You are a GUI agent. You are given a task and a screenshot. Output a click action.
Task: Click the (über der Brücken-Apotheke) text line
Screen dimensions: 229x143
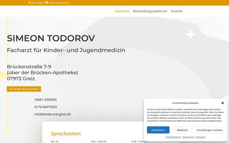click(42, 72)
